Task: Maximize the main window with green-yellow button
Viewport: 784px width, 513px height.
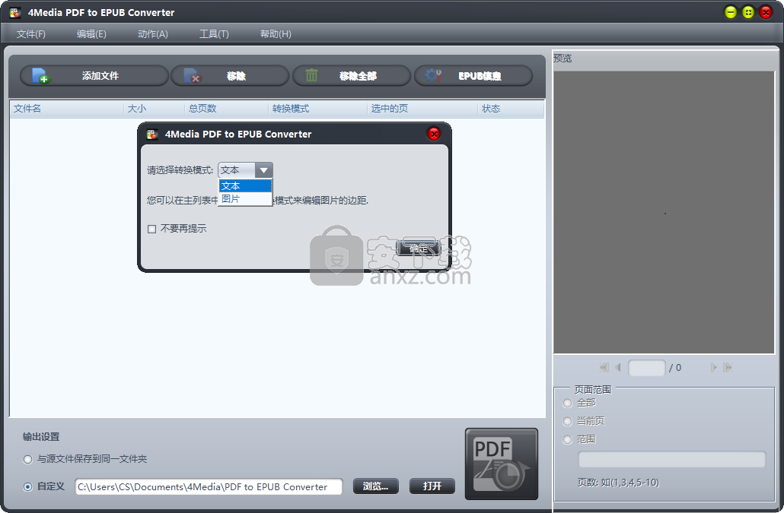Action: [748, 12]
